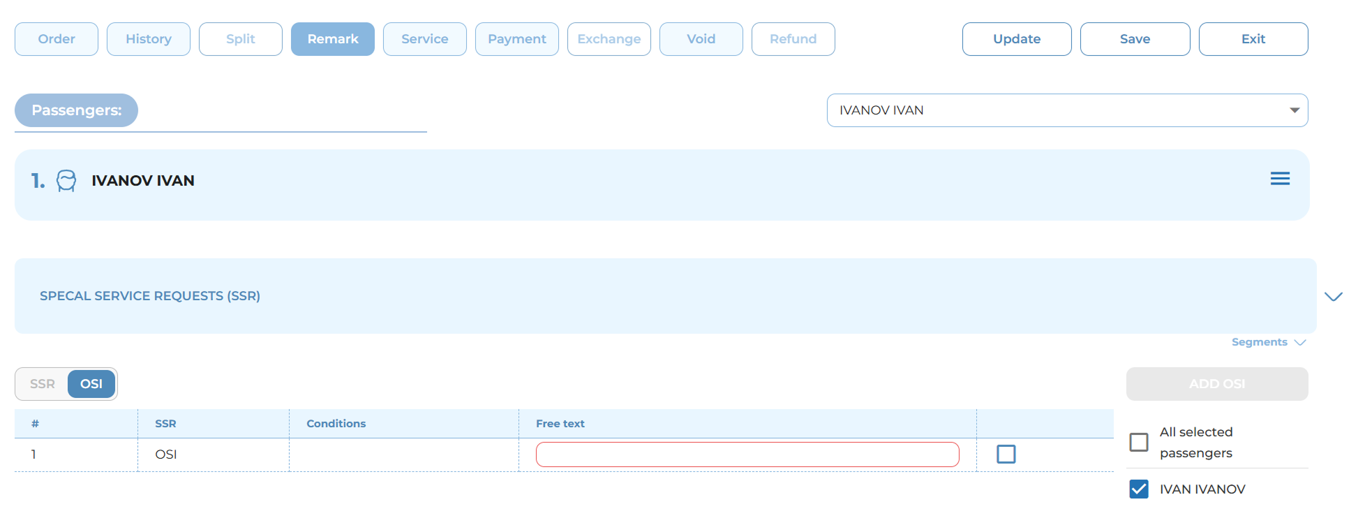Click the passenger avatar icon beside IVANOV IVAN
This screenshot has height=525, width=1365.
coord(66,181)
